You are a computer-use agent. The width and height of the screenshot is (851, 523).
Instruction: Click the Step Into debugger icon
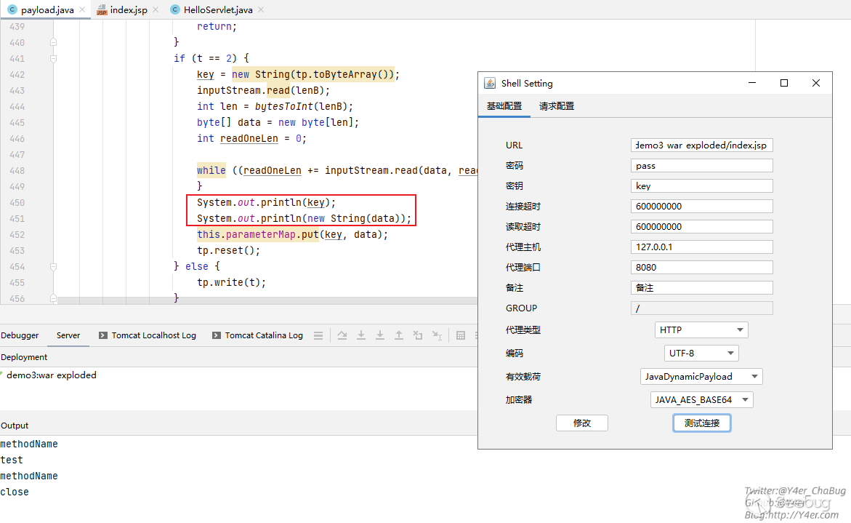tap(361, 335)
